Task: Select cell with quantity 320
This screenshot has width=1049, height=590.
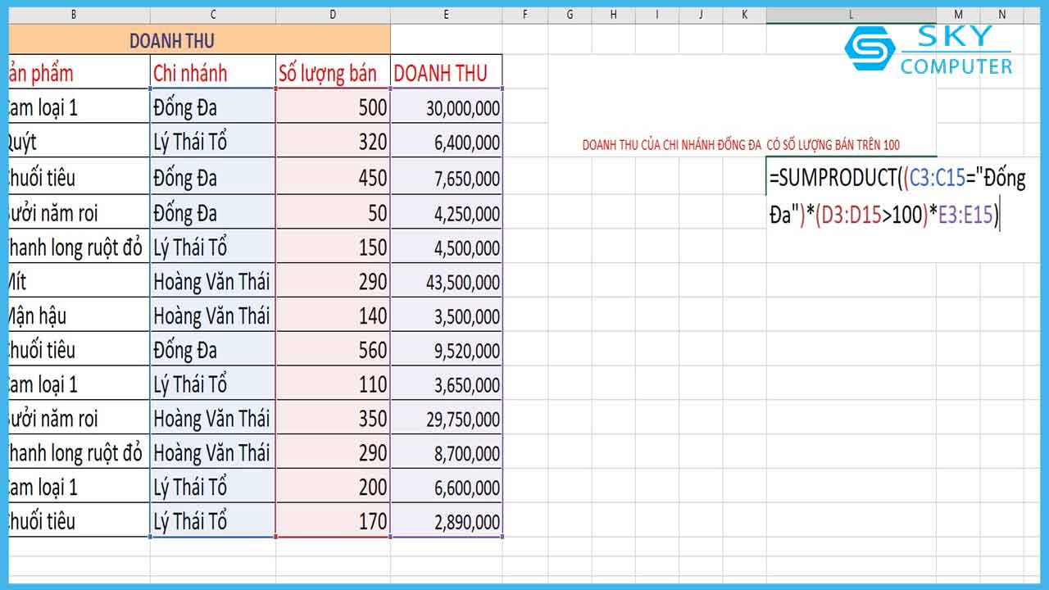Action: pos(333,142)
